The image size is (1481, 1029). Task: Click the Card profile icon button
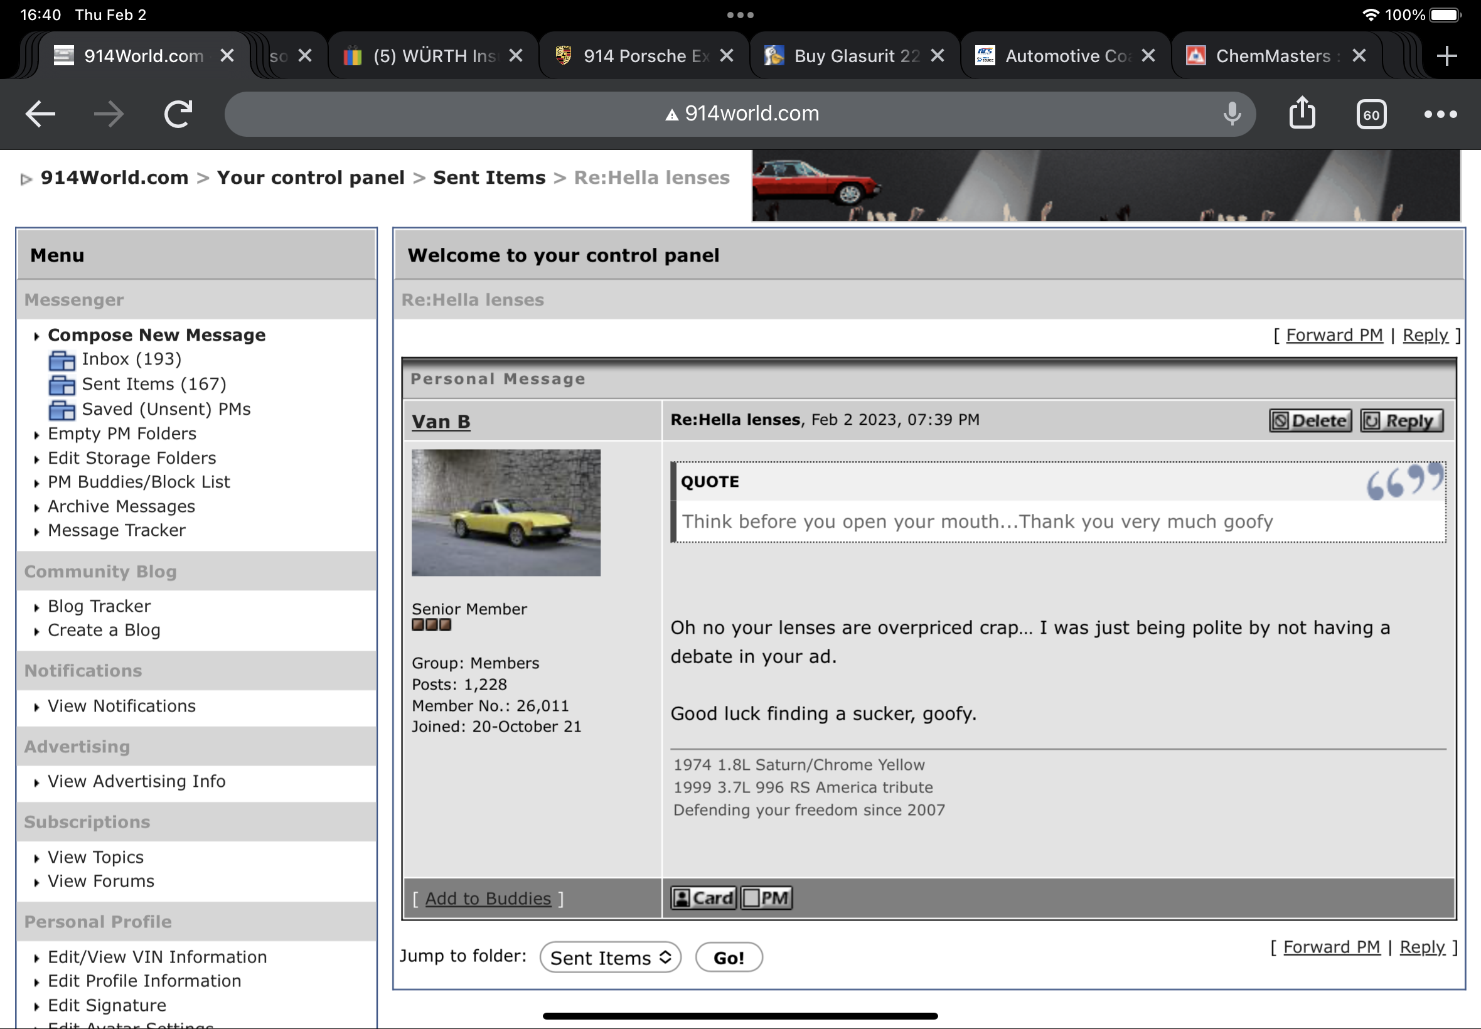coord(703,898)
